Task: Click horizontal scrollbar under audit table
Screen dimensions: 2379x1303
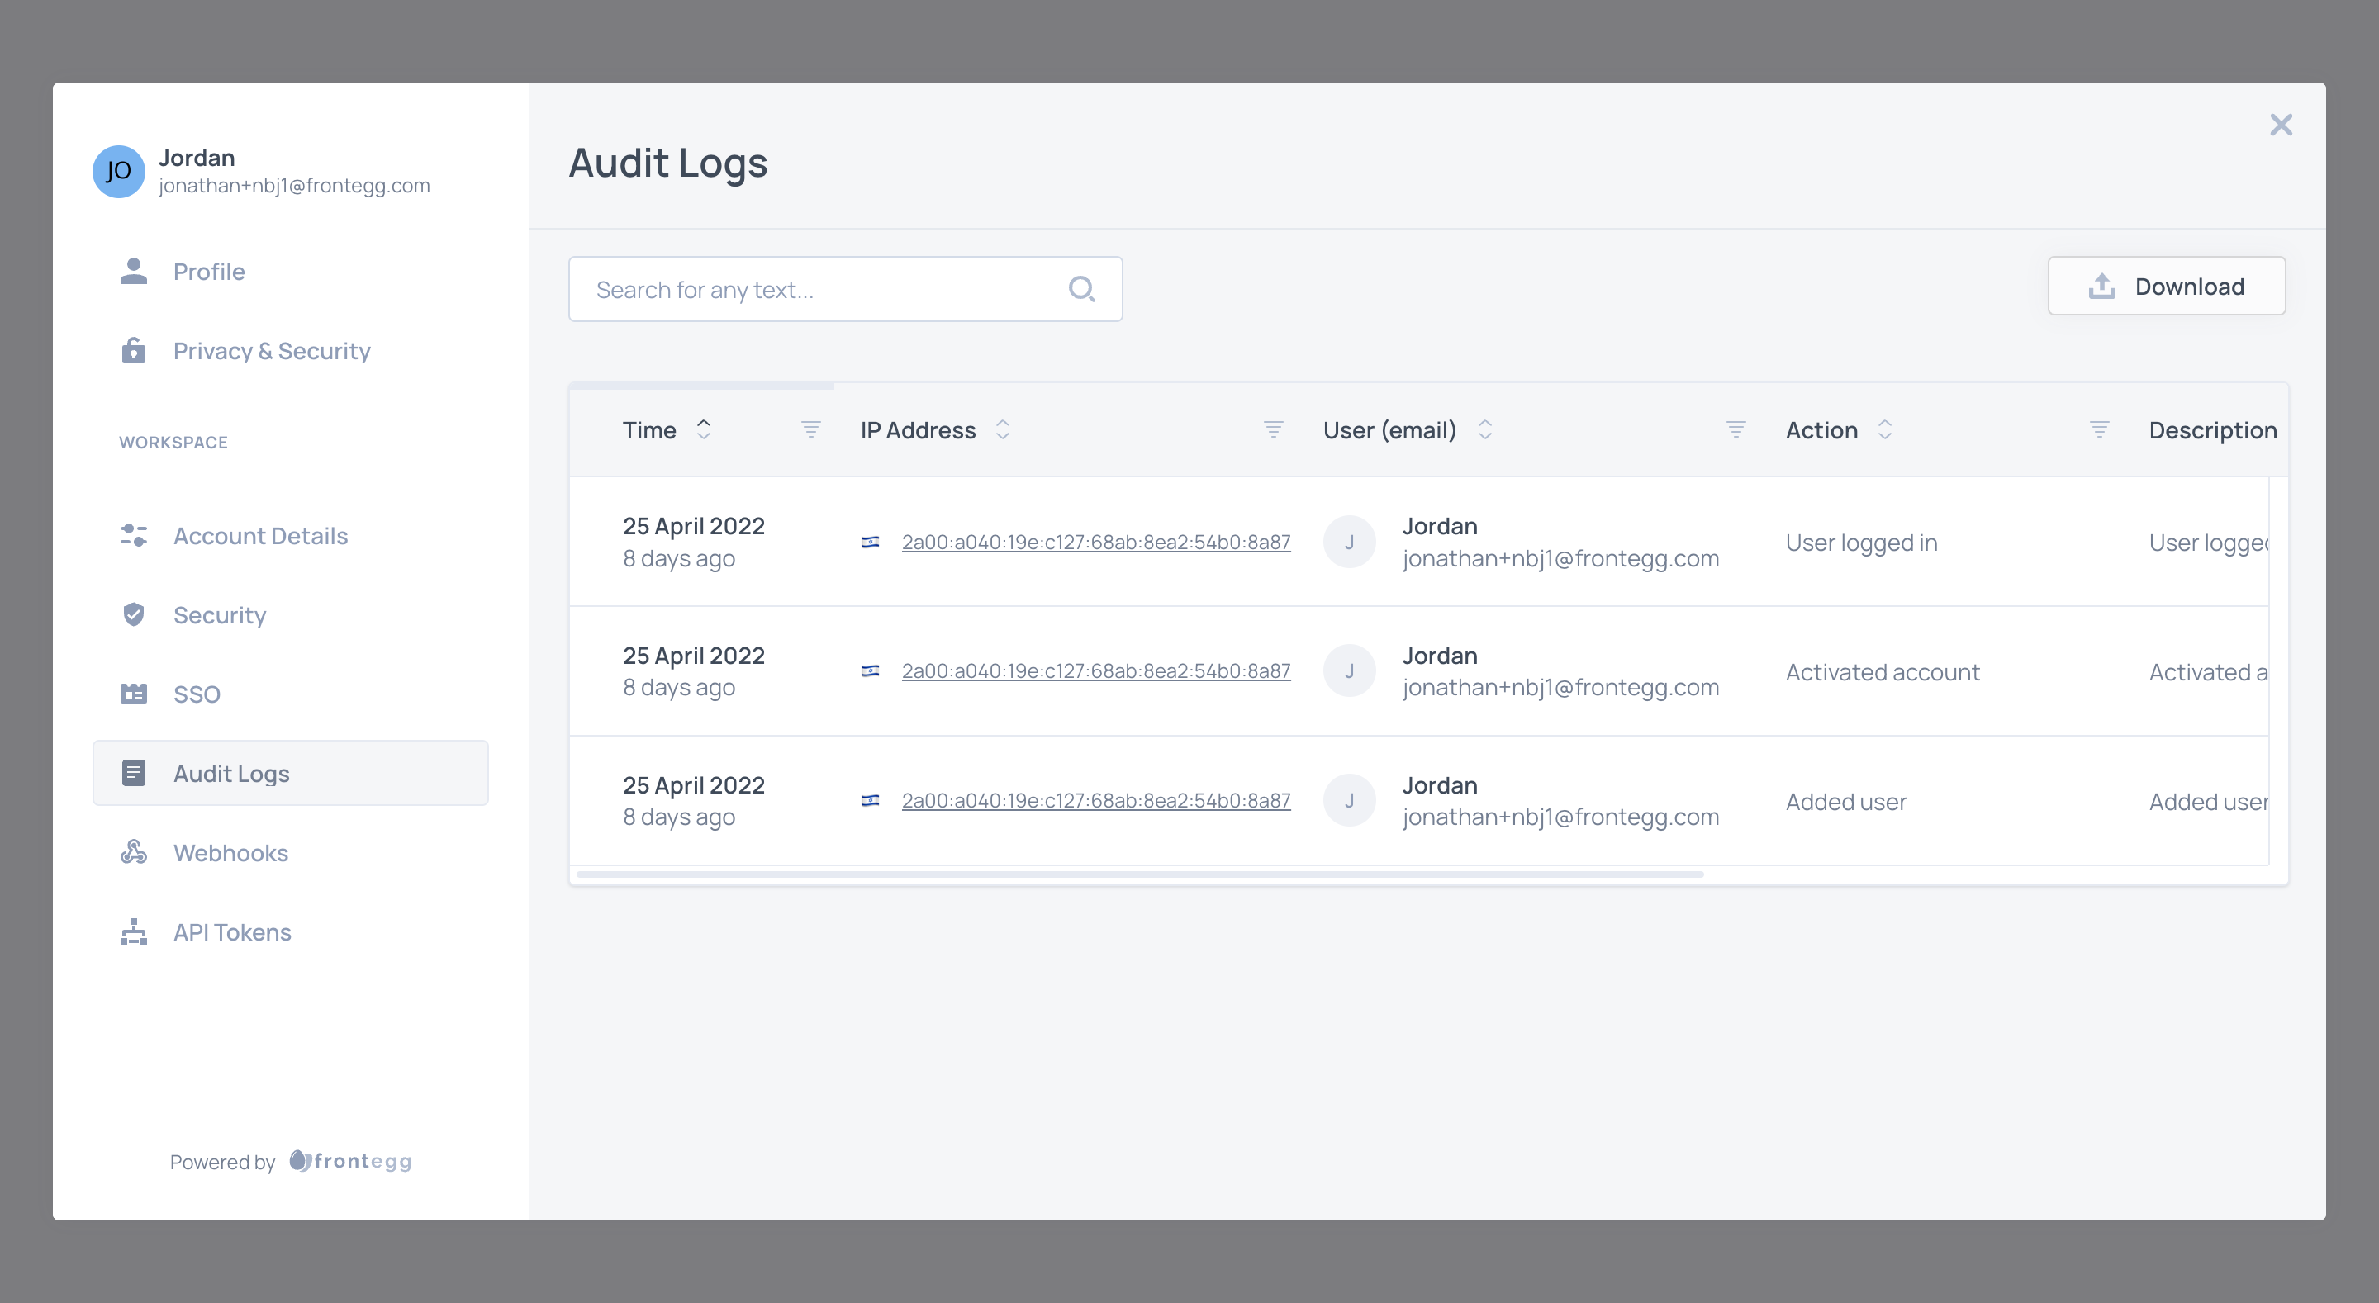Action: (x=1139, y=874)
